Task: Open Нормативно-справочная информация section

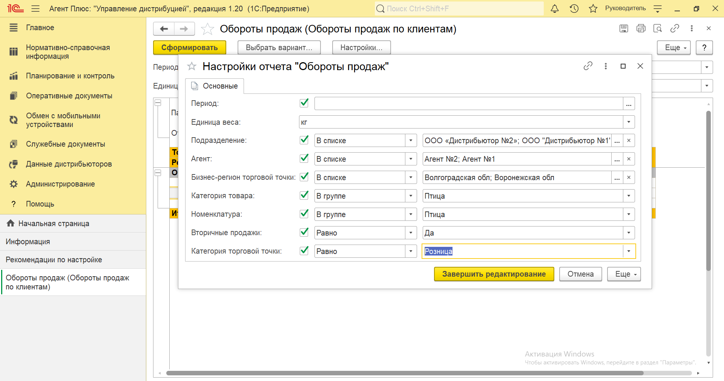Action: point(68,52)
